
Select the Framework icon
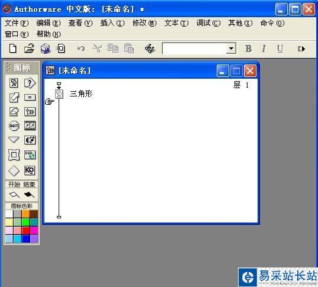14,155
